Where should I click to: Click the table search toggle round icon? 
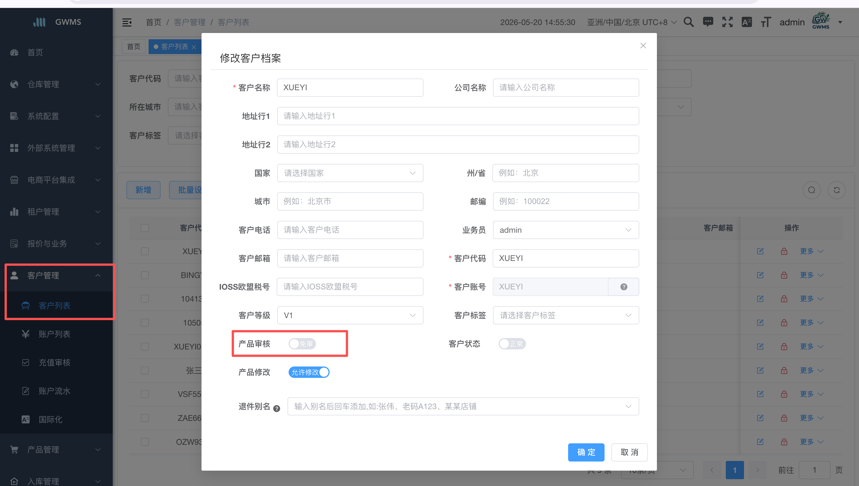[x=811, y=190]
